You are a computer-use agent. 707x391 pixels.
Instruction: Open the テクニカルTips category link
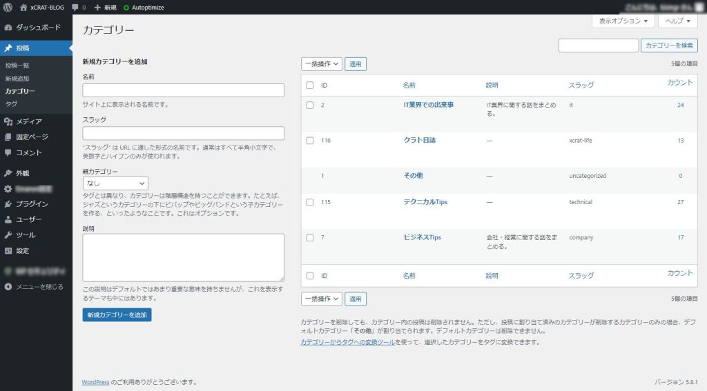[425, 202]
